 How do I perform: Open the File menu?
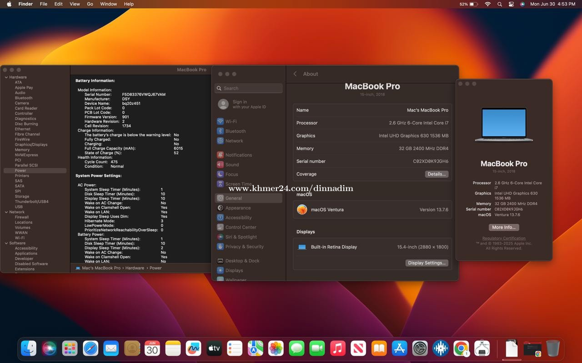point(44,4)
